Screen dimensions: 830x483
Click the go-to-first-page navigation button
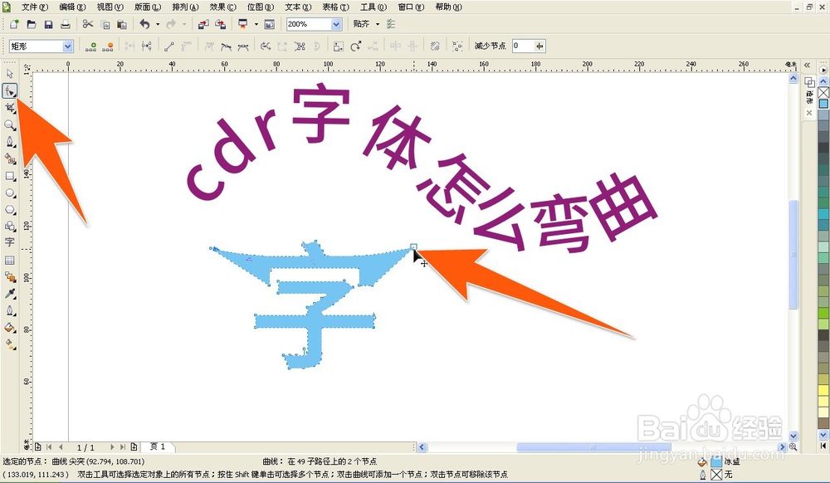49,446
